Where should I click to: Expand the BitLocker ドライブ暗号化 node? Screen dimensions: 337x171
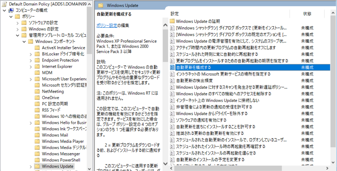31,54
